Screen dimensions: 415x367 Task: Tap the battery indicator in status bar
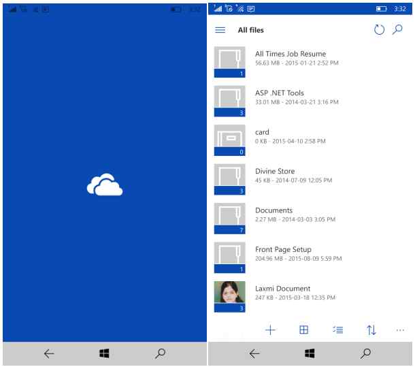(382, 9)
